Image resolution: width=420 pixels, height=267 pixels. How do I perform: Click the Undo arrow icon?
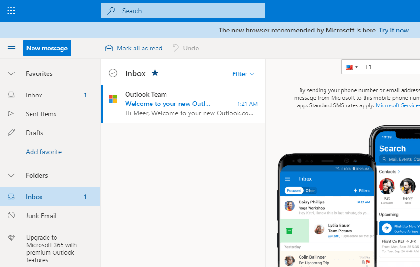(175, 48)
